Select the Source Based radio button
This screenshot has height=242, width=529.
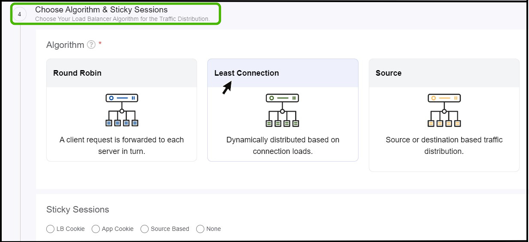[144, 229]
